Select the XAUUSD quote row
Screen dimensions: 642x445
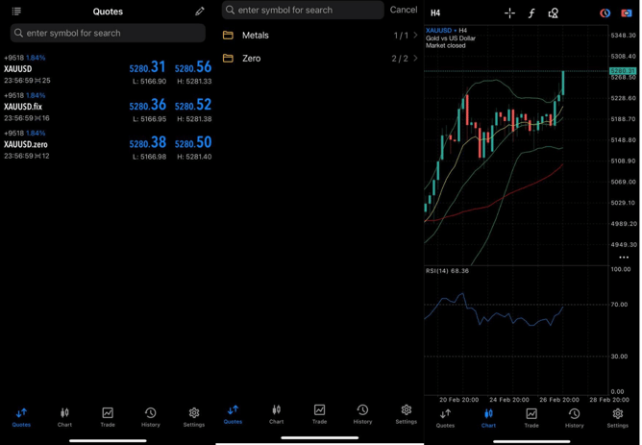108,69
